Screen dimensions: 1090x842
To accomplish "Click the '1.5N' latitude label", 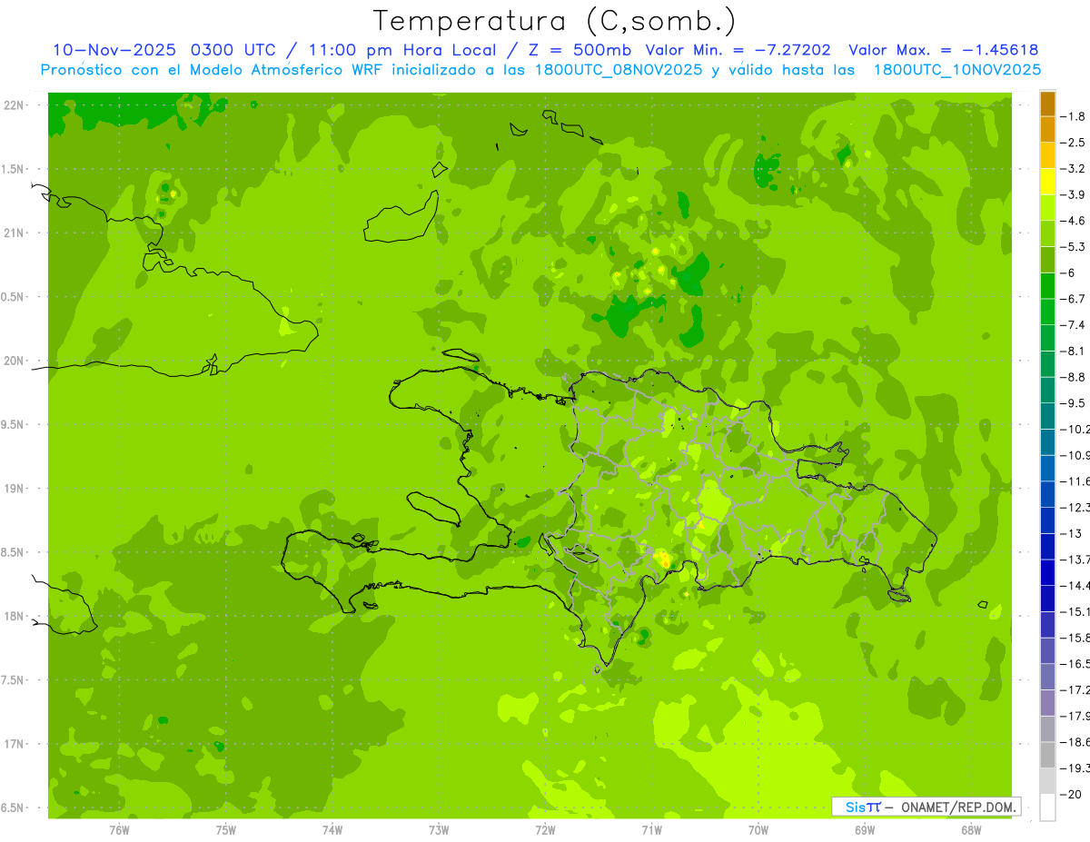I will pos(13,169).
